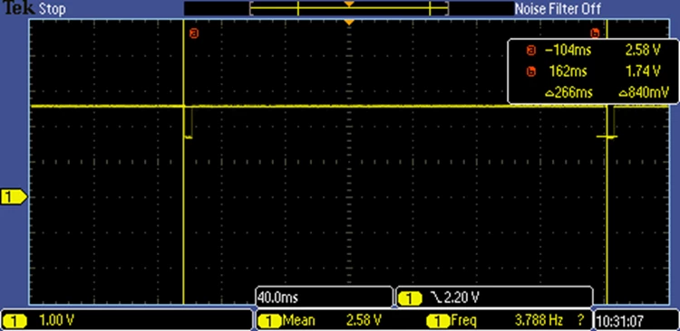
Task: Click the falling-edge trigger slope icon
Action: coord(435,298)
